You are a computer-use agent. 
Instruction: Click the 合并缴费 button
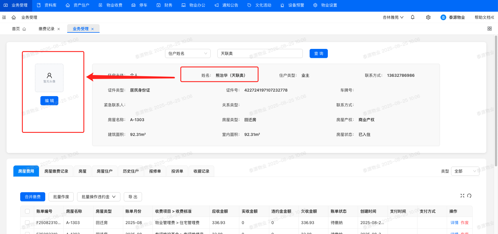(x=32, y=197)
